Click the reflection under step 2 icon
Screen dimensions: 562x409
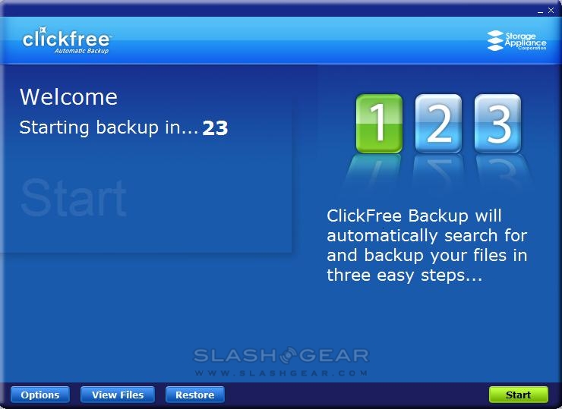point(438,170)
